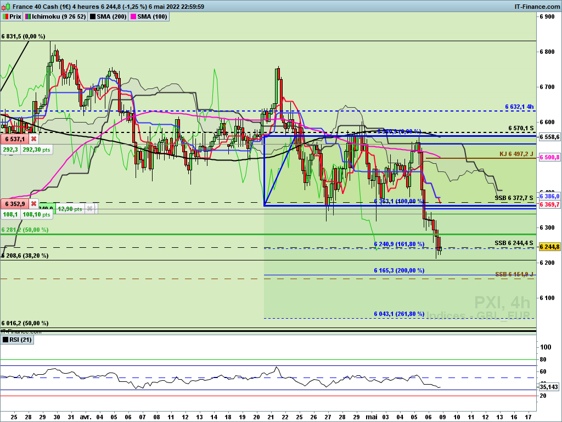Image resolution: width=562 pixels, height=422 pixels.
Task: Click the chart title France 40 Cash (1€)
Action: coord(42,7)
